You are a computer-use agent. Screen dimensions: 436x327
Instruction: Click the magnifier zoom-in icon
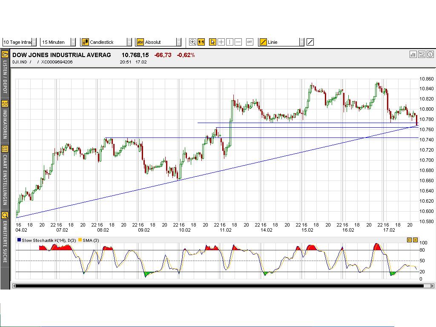[x=192, y=42]
